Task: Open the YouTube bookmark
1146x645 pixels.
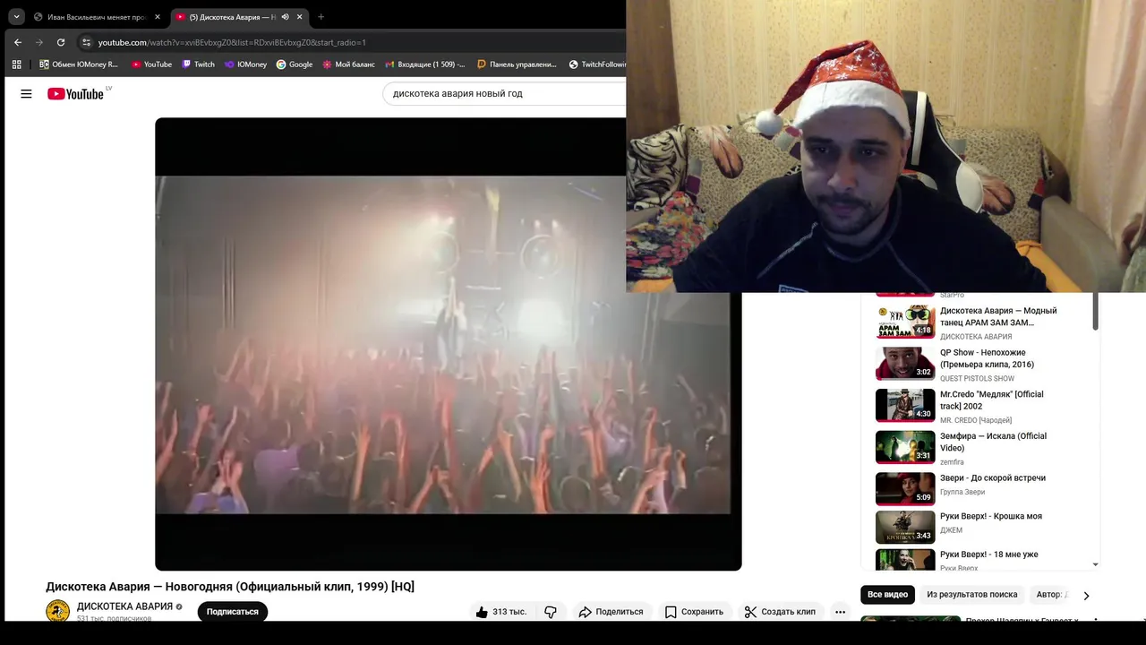Action: 151,64
